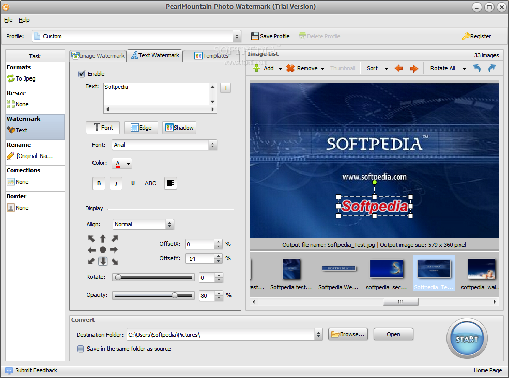Click the red A color swatch
Screen dimensions: 509x378
[x=118, y=164]
